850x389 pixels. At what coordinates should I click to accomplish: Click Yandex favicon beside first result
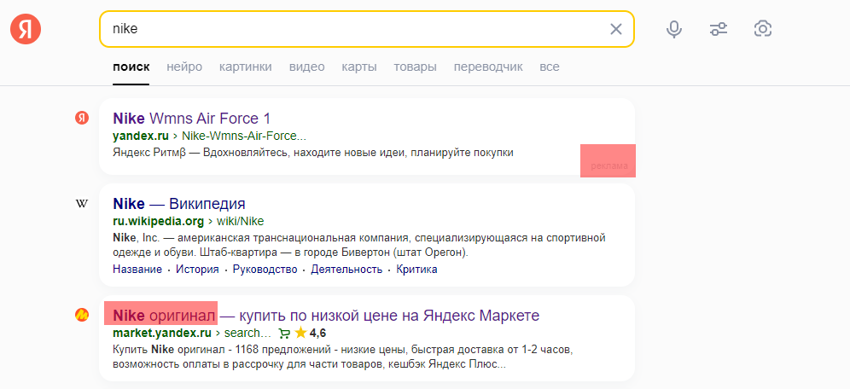coord(82,118)
